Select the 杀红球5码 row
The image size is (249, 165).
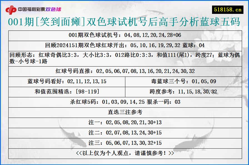pos(124,101)
